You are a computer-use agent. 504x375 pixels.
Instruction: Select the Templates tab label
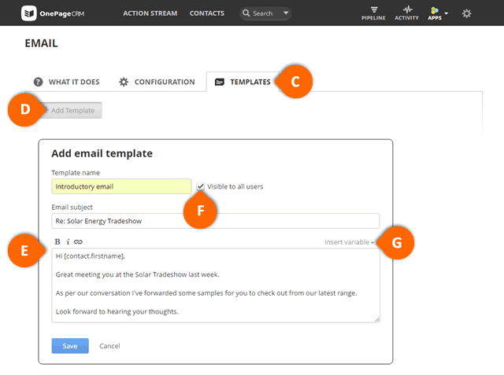click(x=250, y=82)
